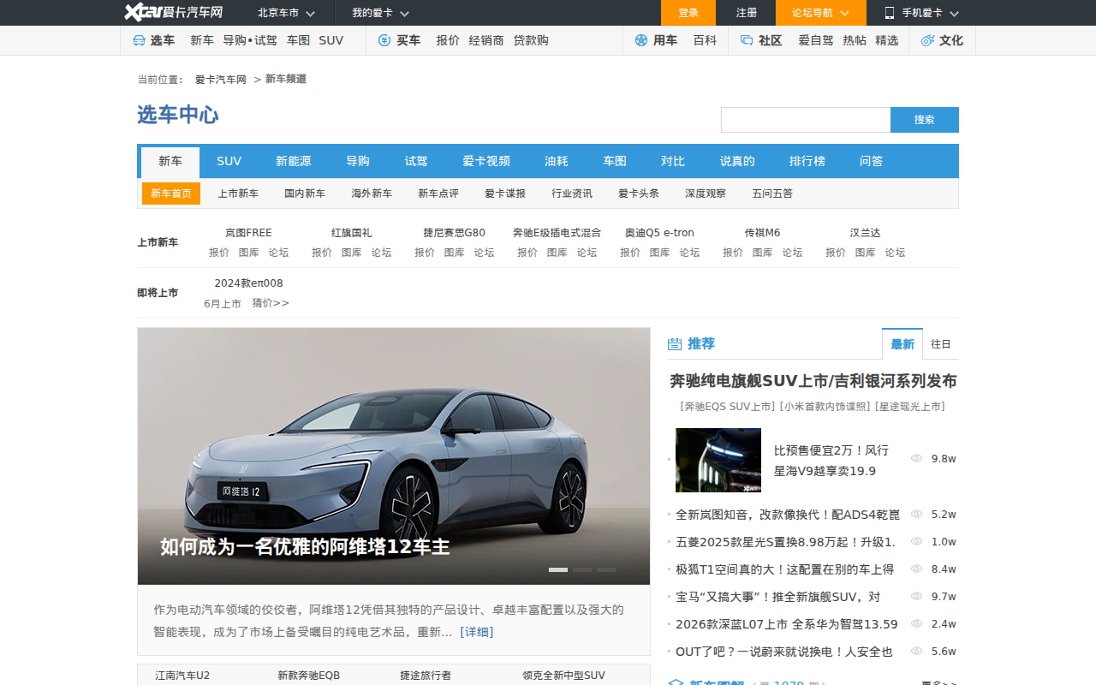Click the 江南汽车U2 link
This screenshot has height=685, width=1096.
pos(182,676)
